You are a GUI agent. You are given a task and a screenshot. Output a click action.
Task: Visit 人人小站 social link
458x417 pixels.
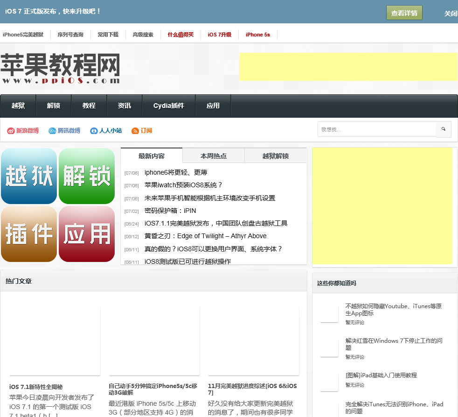click(x=106, y=131)
